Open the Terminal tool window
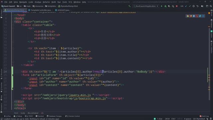 (40, 116)
